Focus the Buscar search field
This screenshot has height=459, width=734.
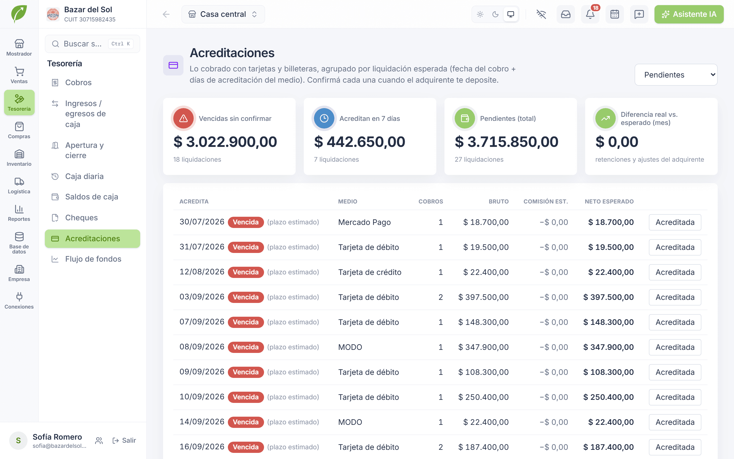pos(93,44)
